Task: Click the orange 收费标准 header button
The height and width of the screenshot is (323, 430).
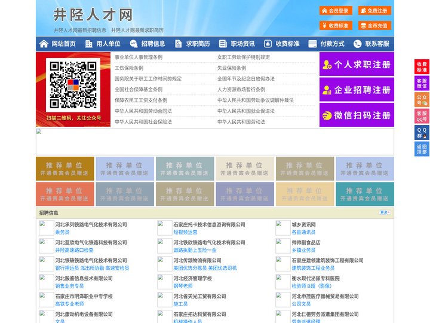Action: pyautogui.click(x=336, y=26)
